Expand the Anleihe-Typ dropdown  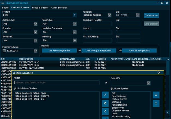pyautogui.click(x=35, y=24)
